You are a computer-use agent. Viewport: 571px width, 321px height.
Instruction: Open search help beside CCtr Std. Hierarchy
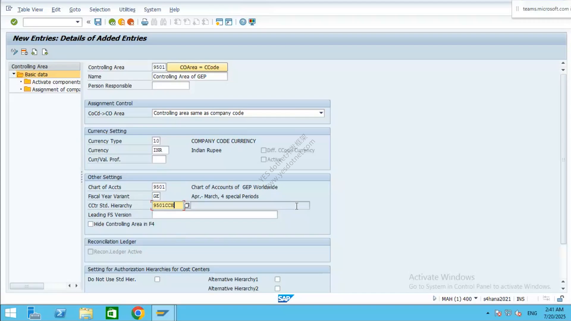click(187, 205)
